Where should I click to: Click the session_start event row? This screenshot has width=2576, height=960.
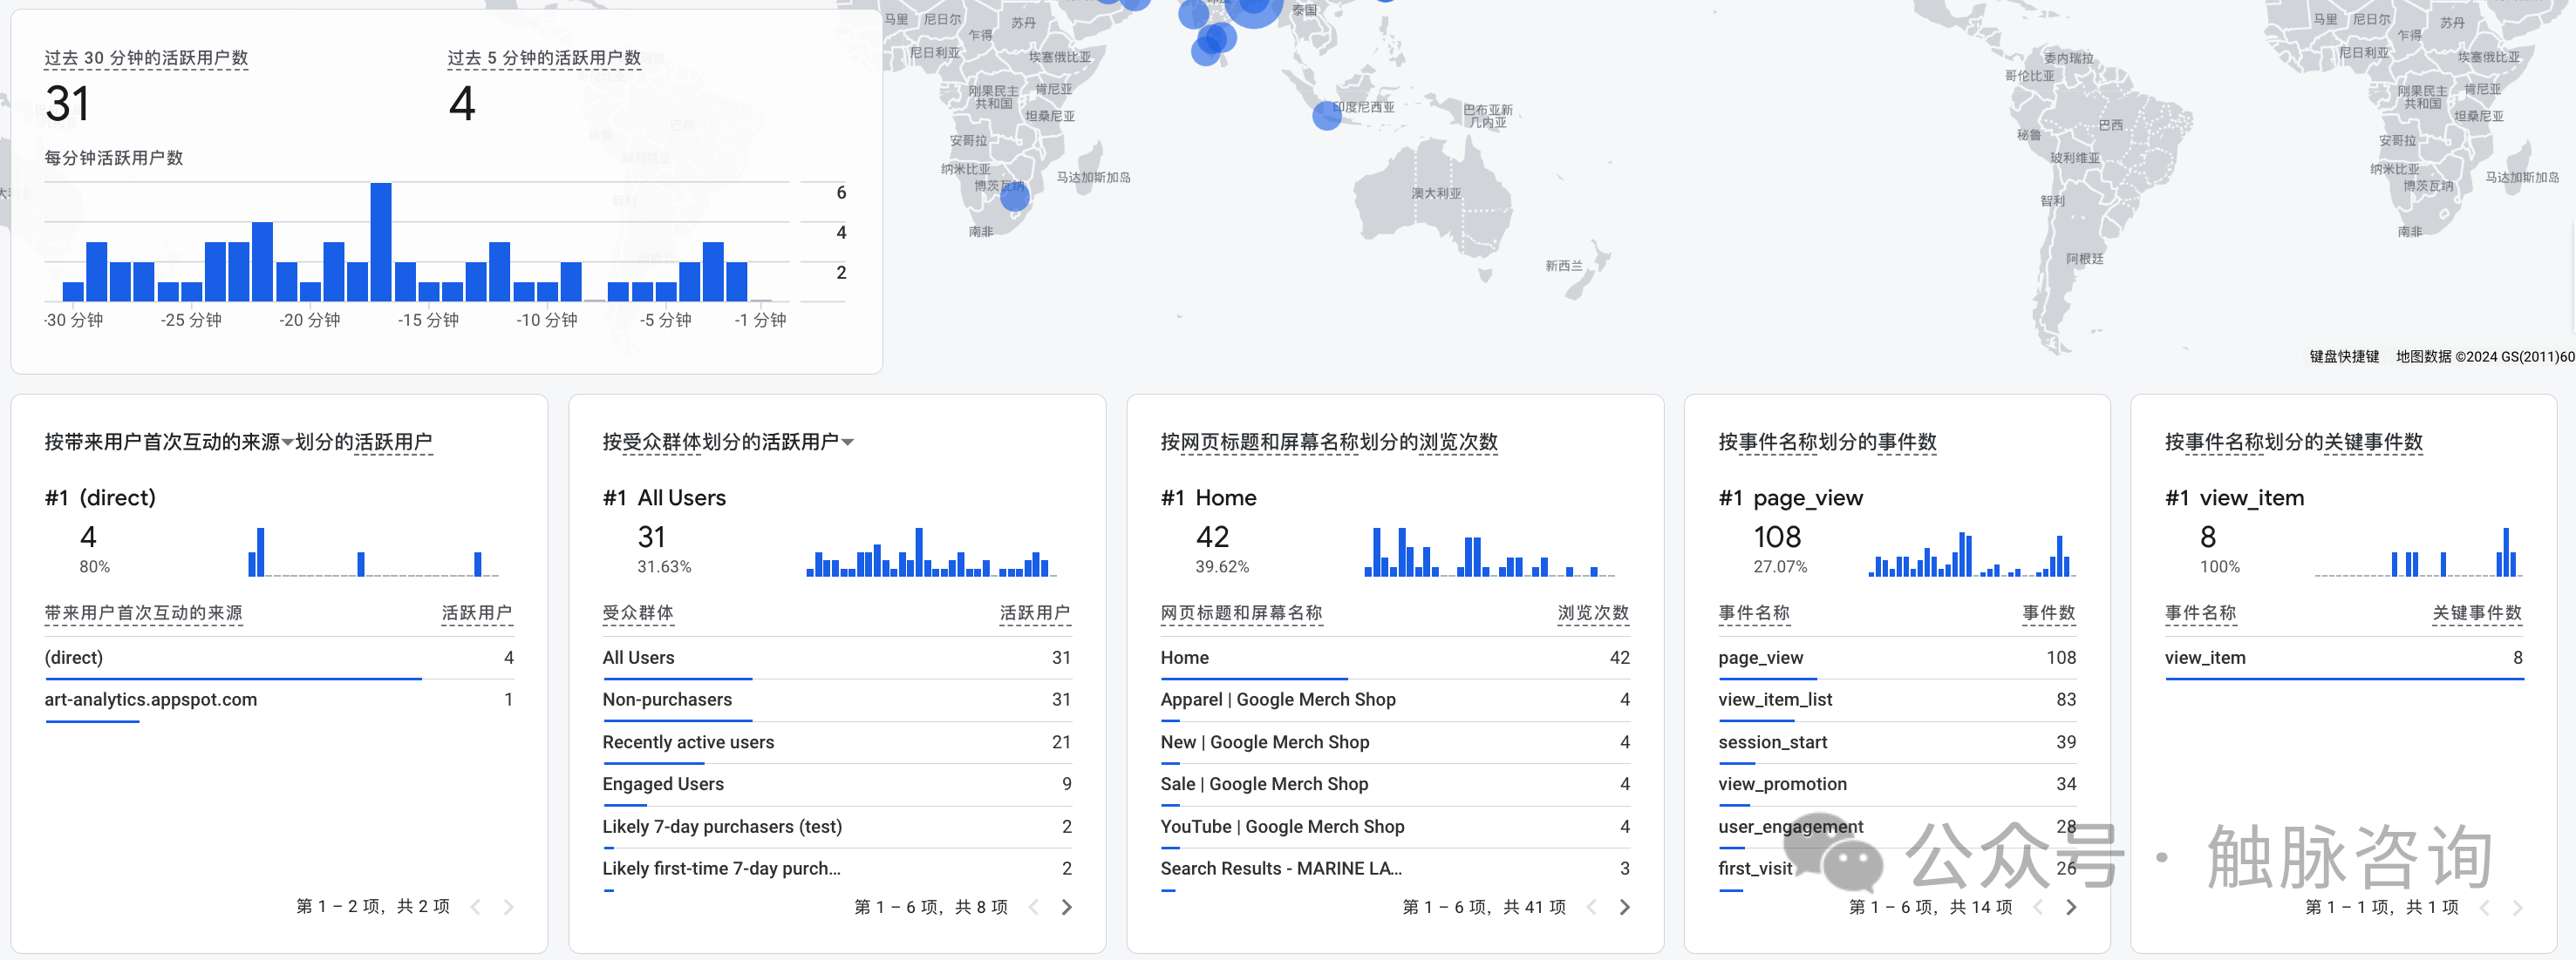point(1771,741)
